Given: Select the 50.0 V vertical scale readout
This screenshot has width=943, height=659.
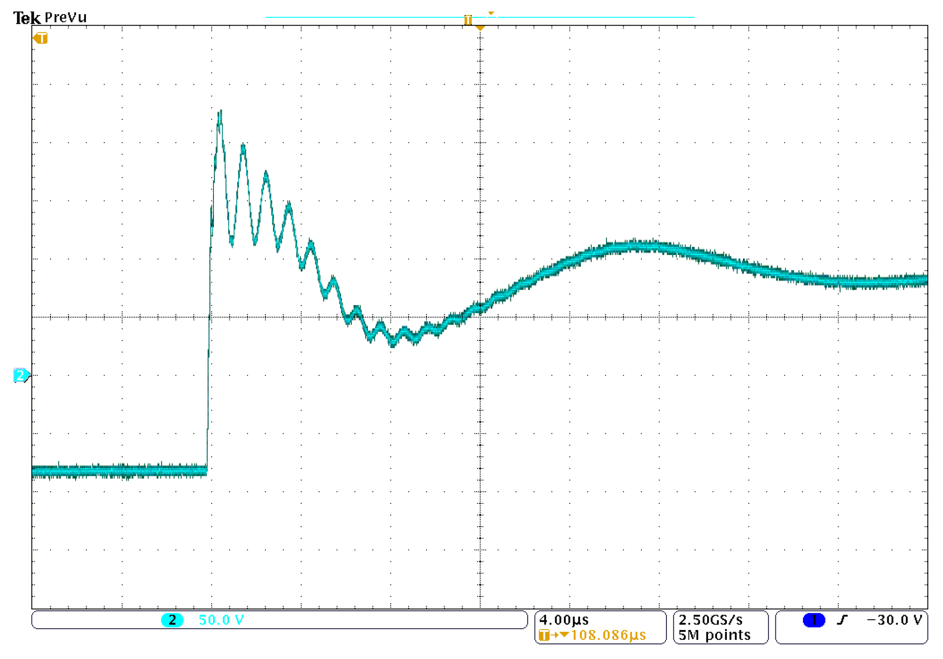Looking at the screenshot, I should click(x=221, y=620).
